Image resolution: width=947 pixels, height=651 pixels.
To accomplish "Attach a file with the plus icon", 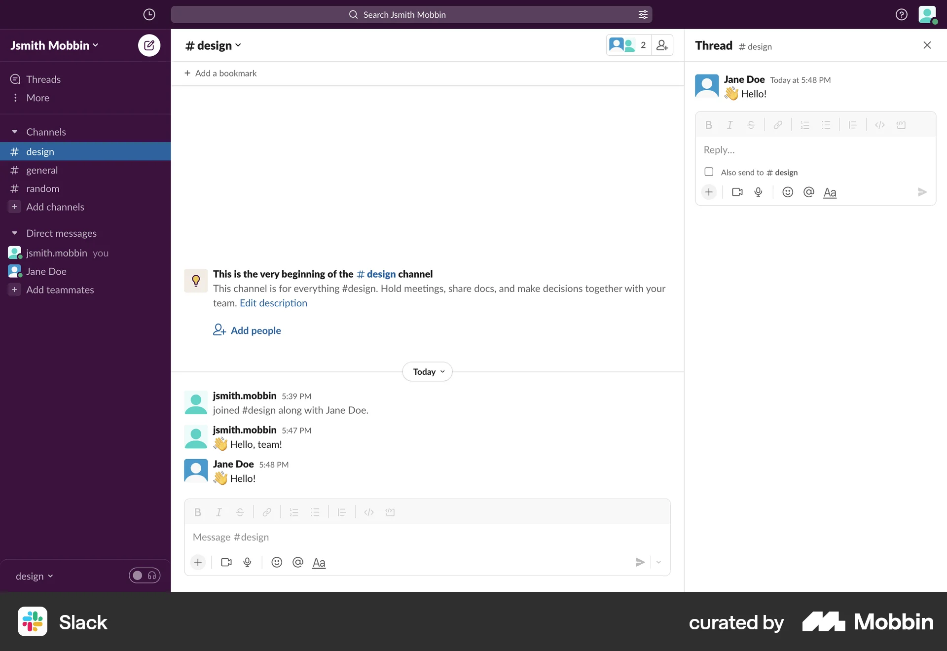I will (x=197, y=562).
